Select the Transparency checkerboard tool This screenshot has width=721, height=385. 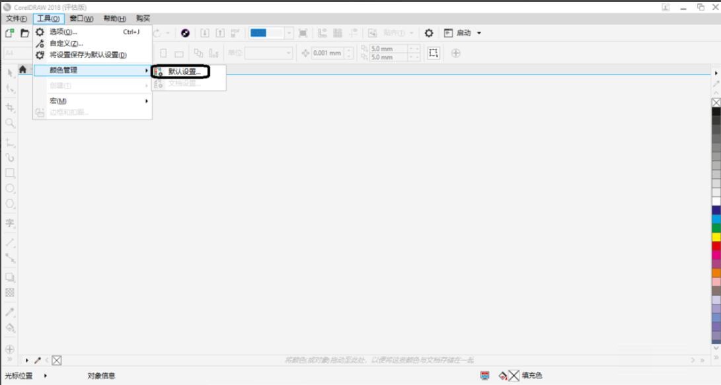tap(10, 293)
